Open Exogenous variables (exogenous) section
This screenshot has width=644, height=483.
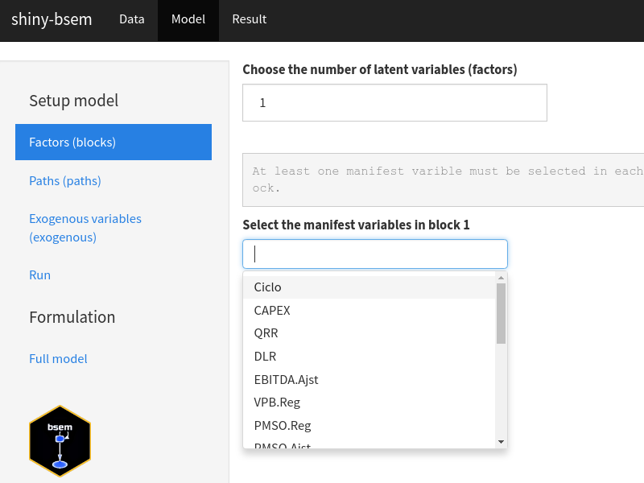85,228
